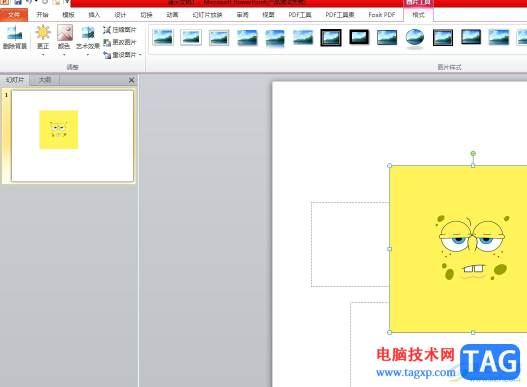Close the slide thumbnail pane
The width and height of the screenshot is (527, 387).
(x=131, y=80)
